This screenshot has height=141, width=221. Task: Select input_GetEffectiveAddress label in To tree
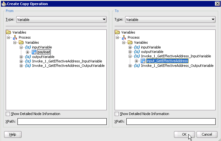click(x=167, y=61)
